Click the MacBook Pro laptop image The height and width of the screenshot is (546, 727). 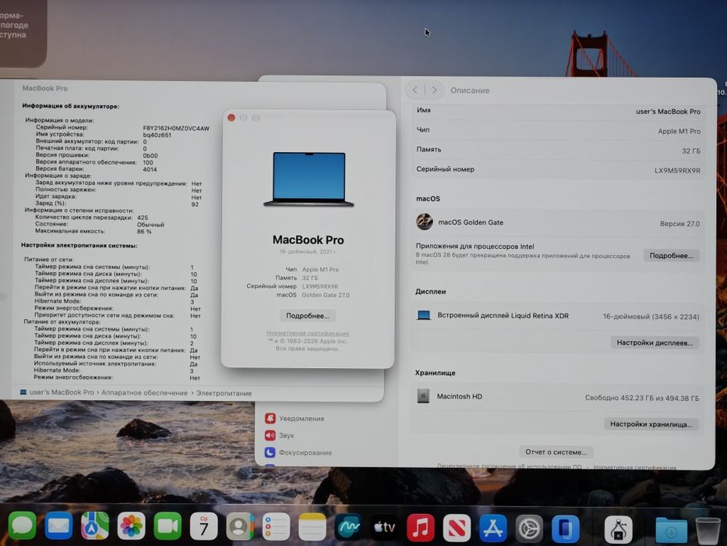tap(309, 179)
